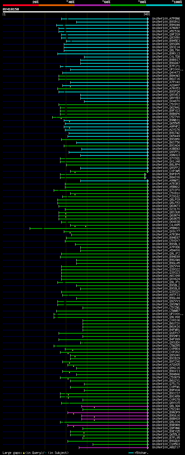This screenshot has width=185, height=455.
Task: Click hit label UniRef100_B9FBY5
Action: point(166,174)
